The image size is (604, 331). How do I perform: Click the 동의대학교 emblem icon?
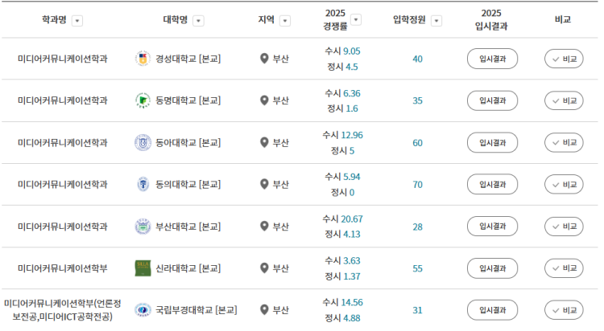[143, 184]
